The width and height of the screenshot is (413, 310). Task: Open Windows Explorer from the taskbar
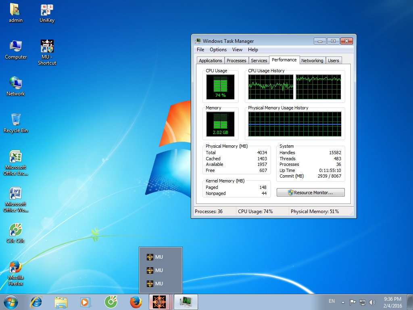(x=61, y=302)
